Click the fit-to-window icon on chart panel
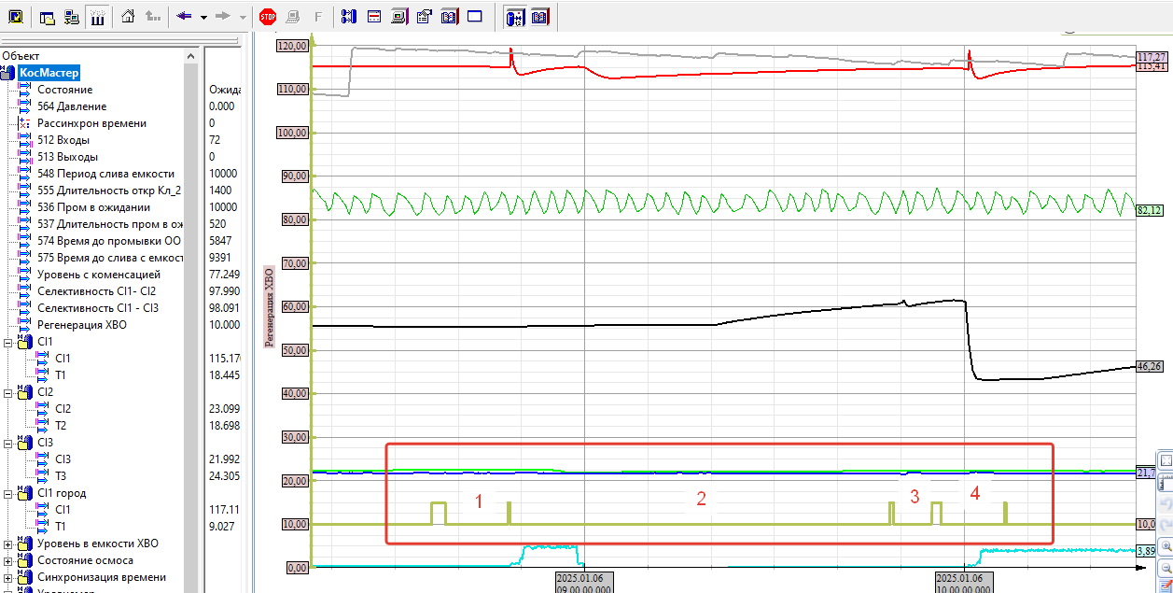1173x593 pixels. click(1166, 461)
